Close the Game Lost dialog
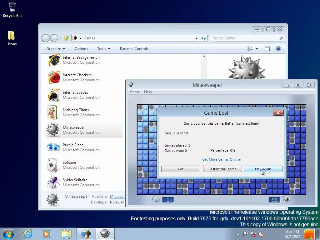 click(278, 112)
